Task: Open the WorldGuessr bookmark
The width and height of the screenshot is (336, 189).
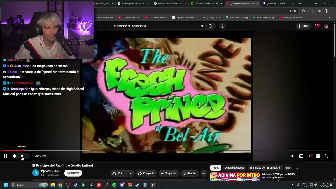Action: tap(238, 18)
